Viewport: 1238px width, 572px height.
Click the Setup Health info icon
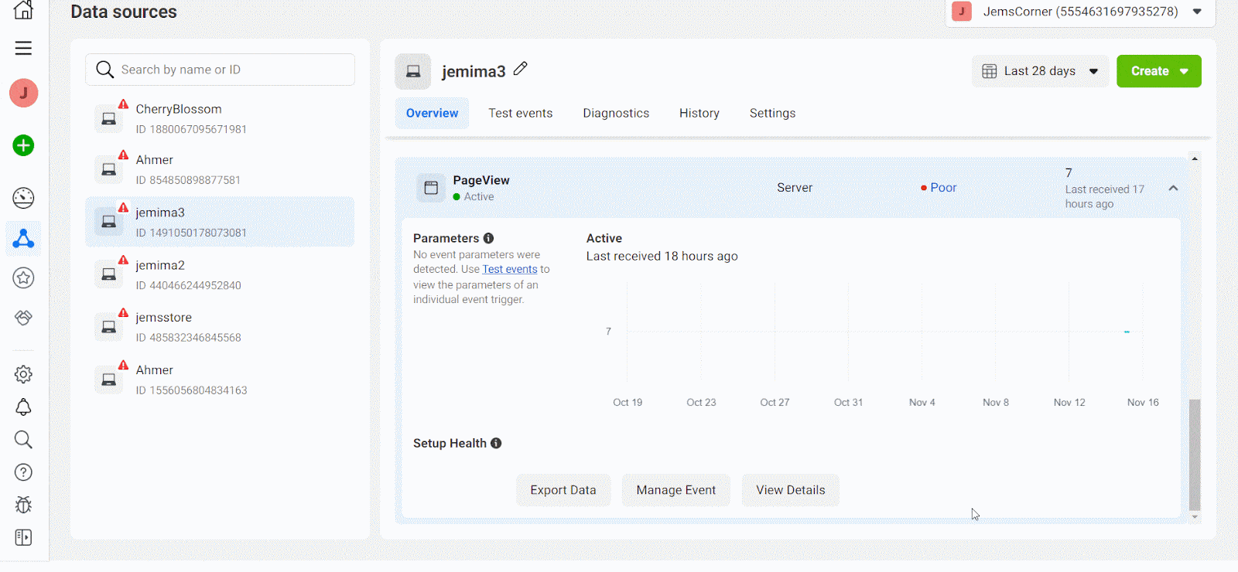[496, 443]
